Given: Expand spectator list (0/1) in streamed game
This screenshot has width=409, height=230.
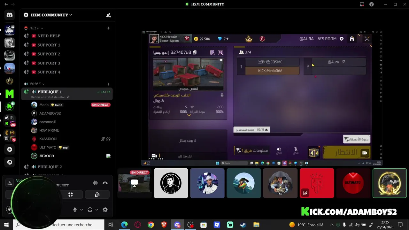Looking at the screenshot, I should coord(252,130).
